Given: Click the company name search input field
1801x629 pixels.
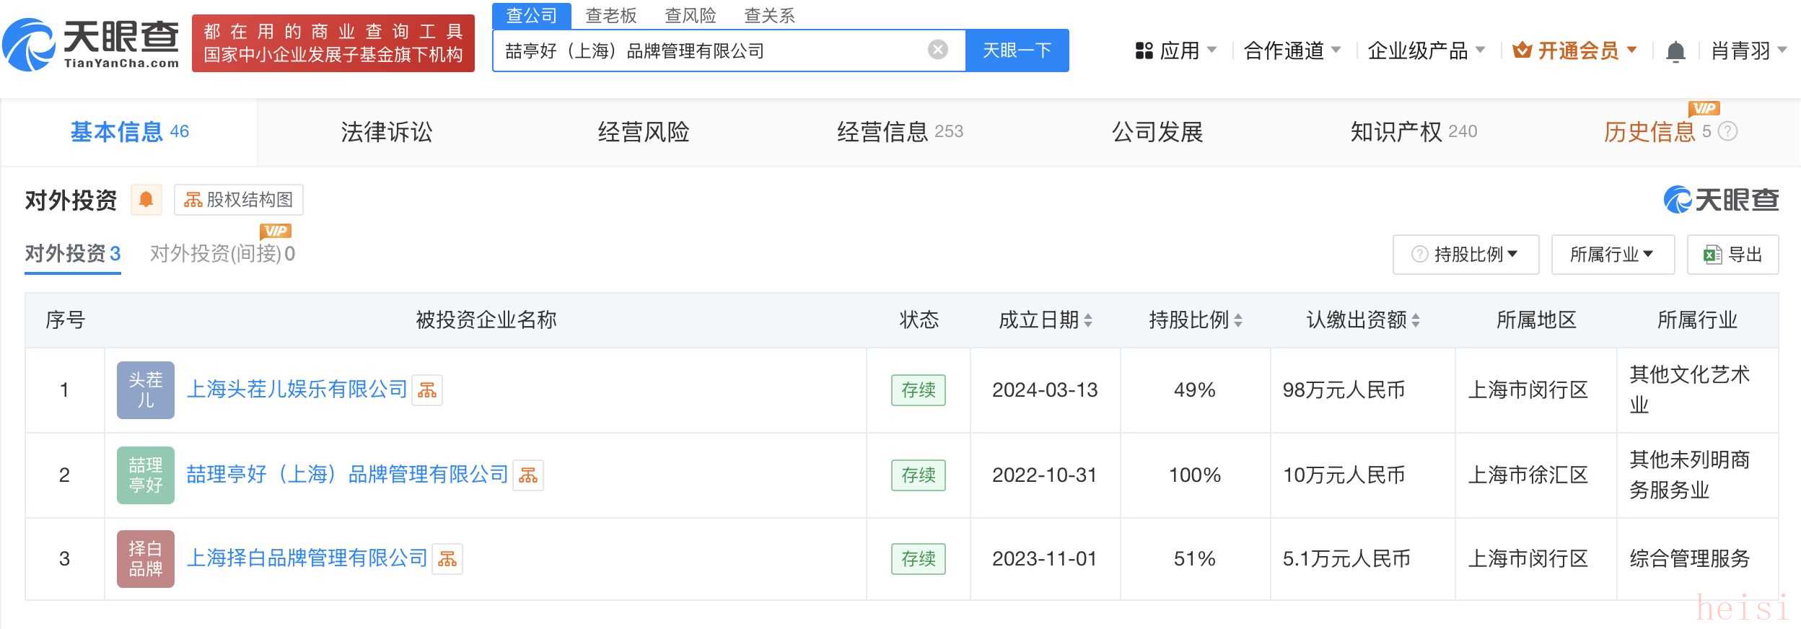Looking at the screenshot, I should 711,50.
